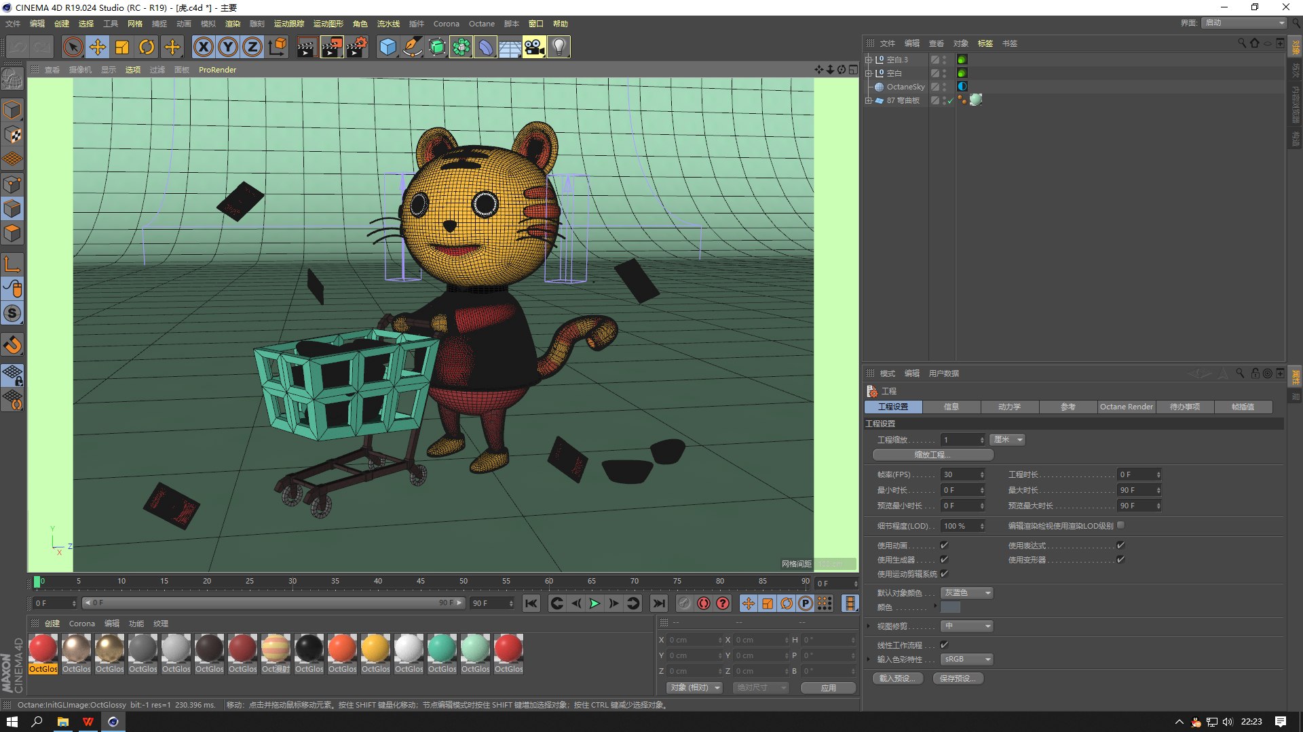Click 应用 button in coordinates panel
Image resolution: width=1303 pixels, height=732 pixels.
828,687
